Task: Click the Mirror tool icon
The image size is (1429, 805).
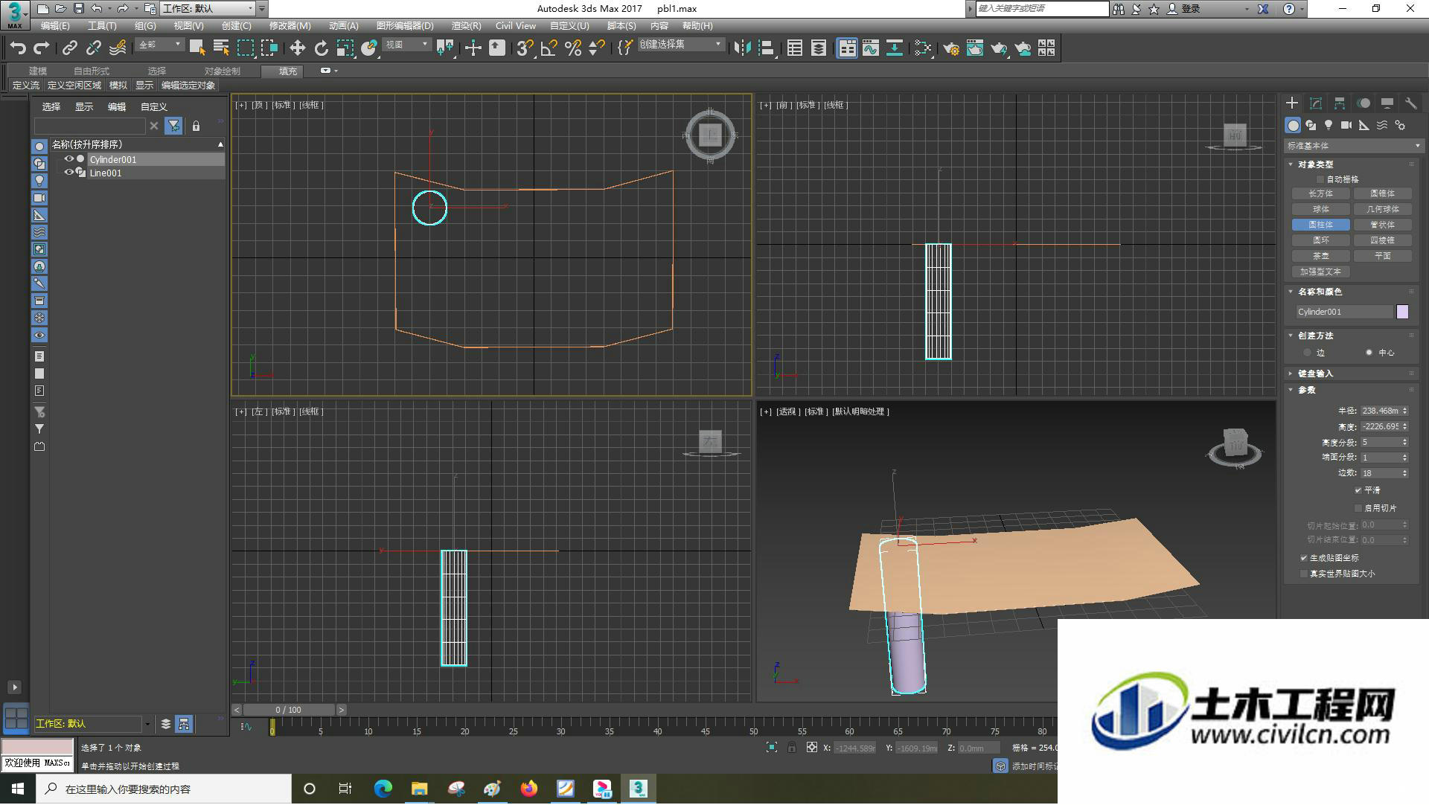Action: [x=742, y=48]
